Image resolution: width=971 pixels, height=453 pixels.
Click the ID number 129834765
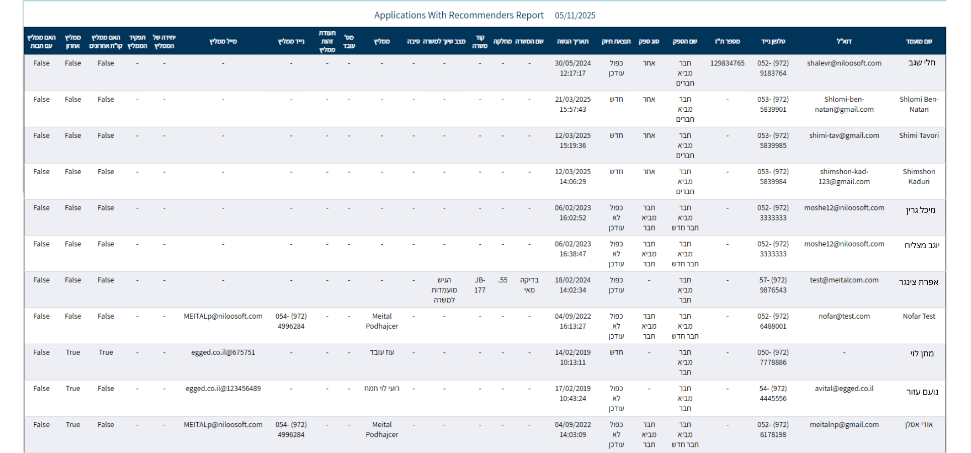tap(727, 63)
